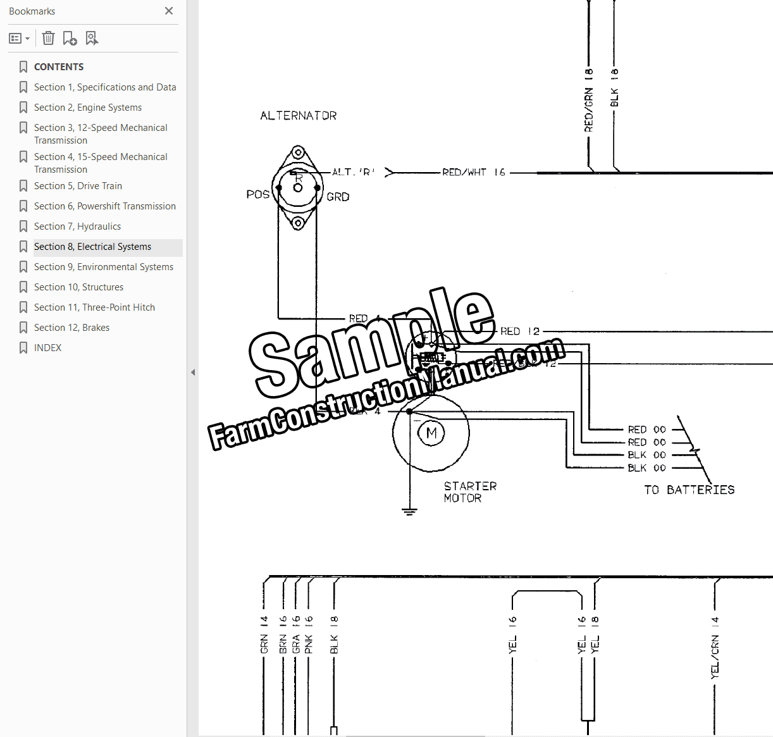Delete the selected bookmark with the trash icon

[49, 39]
